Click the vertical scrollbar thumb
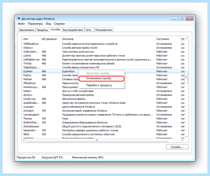The image size is (210, 176). coord(186,77)
